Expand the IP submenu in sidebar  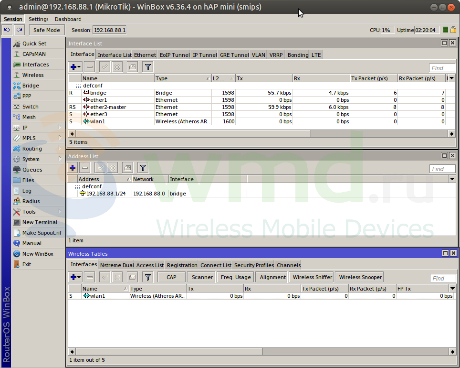[x=60, y=127]
